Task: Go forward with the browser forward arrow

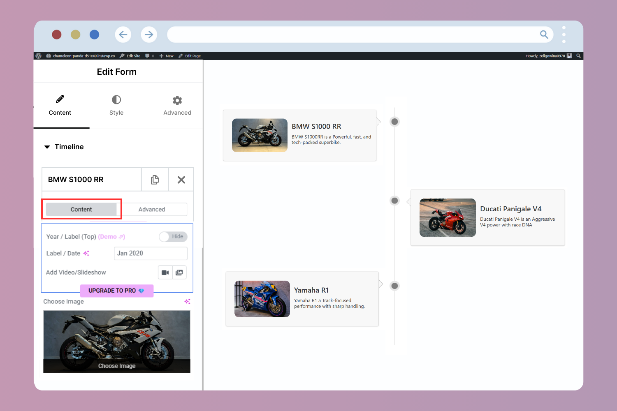Action: tap(149, 35)
